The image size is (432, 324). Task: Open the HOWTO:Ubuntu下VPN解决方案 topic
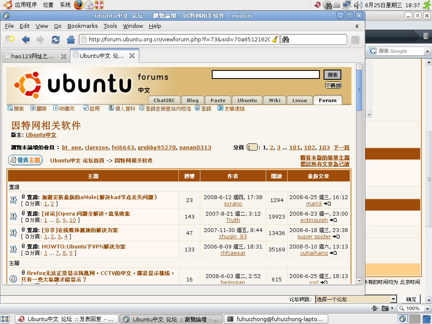pos(84,246)
